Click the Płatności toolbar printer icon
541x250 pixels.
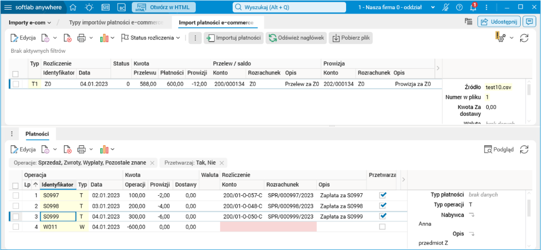81,150
